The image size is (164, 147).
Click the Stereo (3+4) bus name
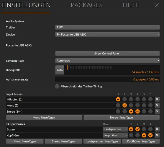coord(14,111)
